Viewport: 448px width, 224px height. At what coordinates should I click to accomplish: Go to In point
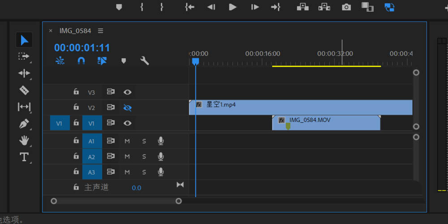point(190,7)
